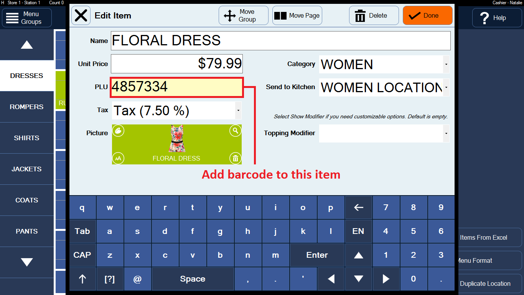Click the Unit Price field
The height and width of the screenshot is (295, 524).
point(177,64)
